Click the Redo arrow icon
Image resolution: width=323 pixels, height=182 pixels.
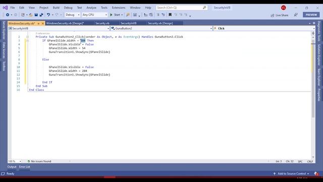57,15
